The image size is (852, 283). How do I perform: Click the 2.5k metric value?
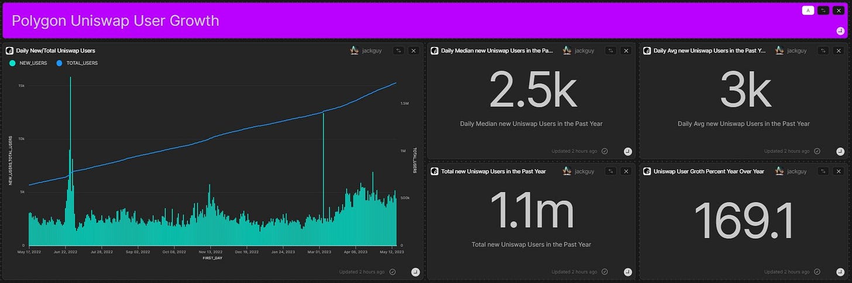click(532, 89)
